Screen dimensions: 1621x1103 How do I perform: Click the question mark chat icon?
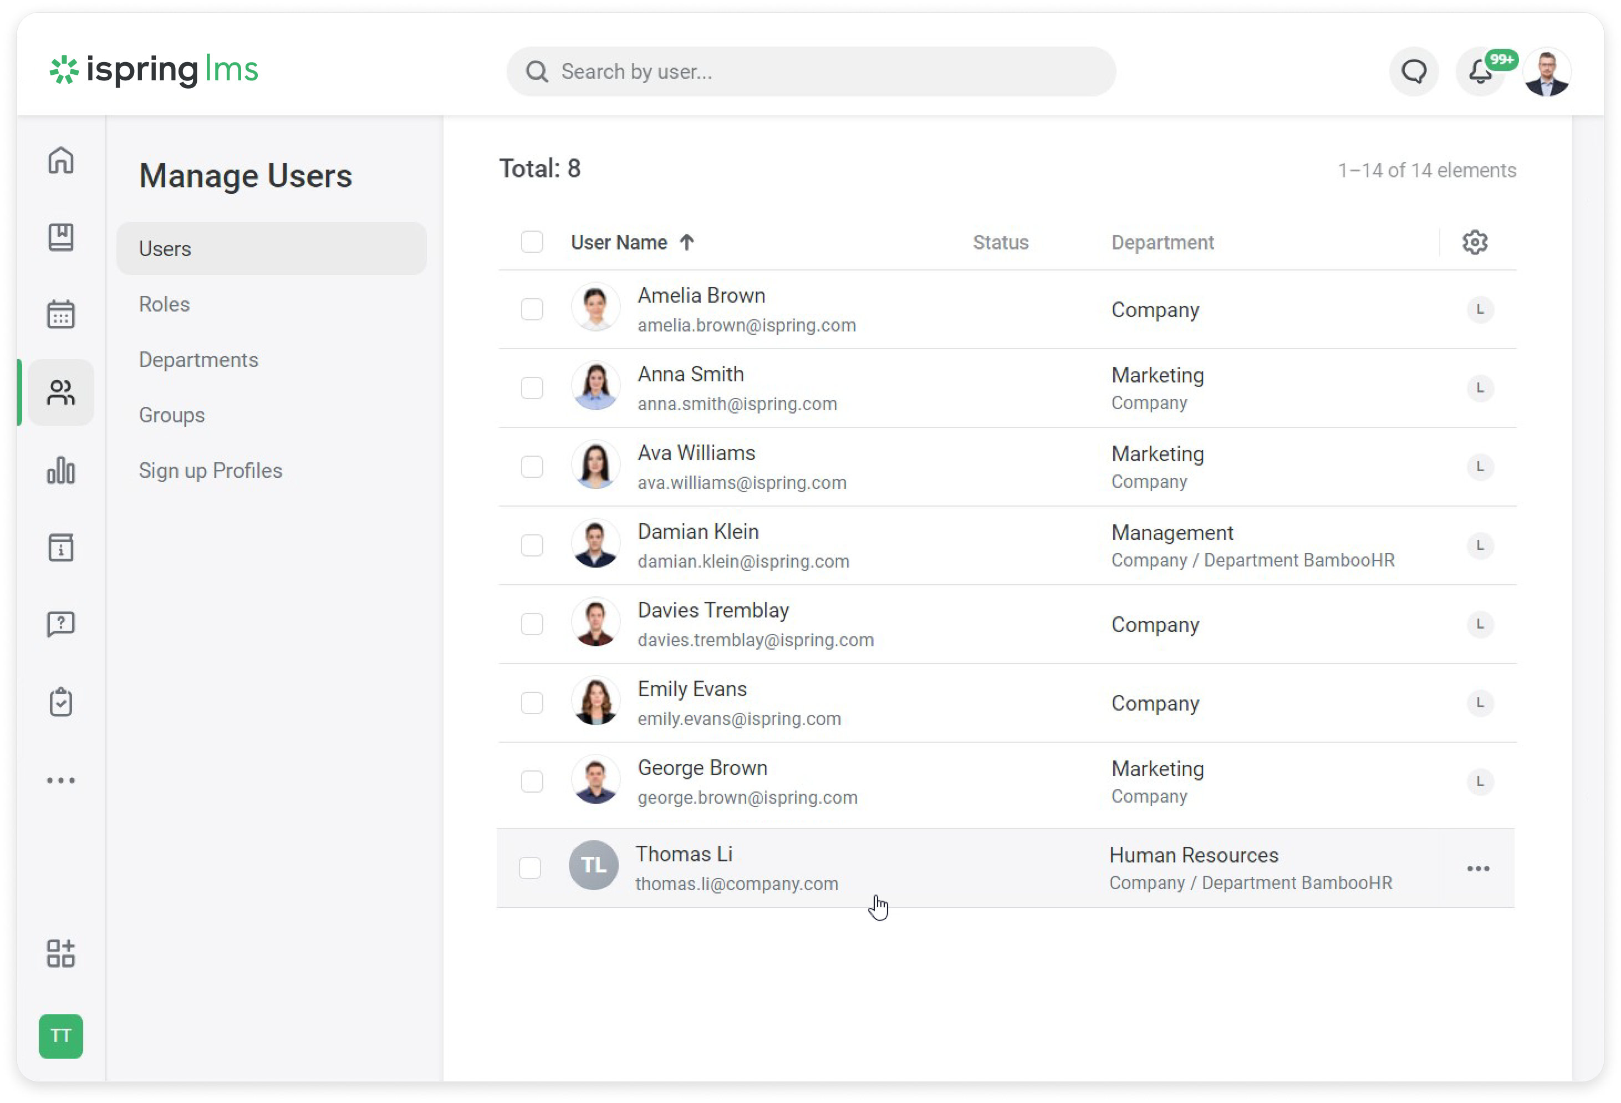pyautogui.click(x=60, y=624)
